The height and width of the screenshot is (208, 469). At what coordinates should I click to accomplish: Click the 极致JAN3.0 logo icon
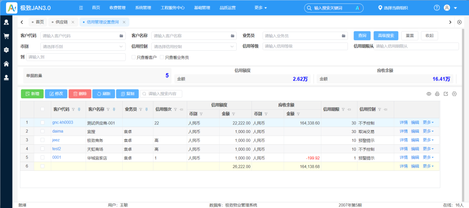tap(12, 8)
